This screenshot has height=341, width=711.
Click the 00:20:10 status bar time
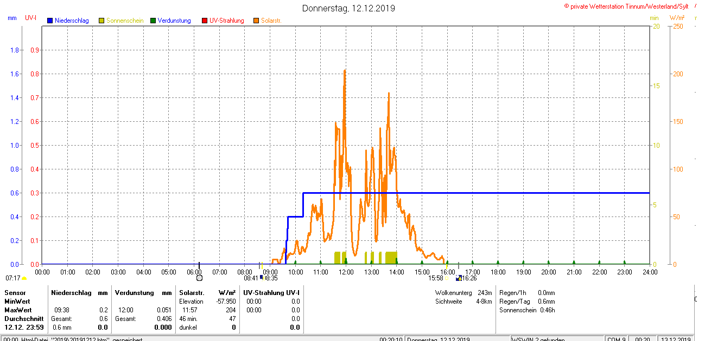[391, 339]
